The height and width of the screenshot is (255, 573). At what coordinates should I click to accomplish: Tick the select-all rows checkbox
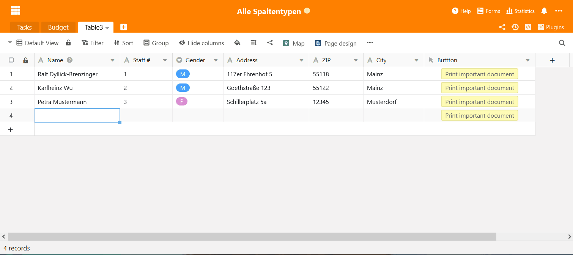point(11,60)
